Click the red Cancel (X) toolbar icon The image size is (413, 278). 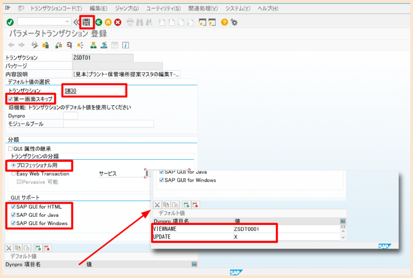coord(119,23)
